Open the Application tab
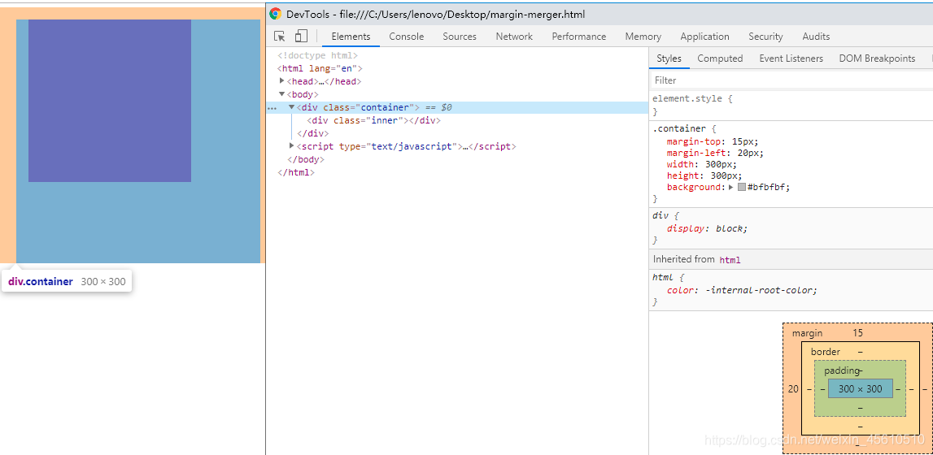The image size is (933, 455). tap(704, 37)
